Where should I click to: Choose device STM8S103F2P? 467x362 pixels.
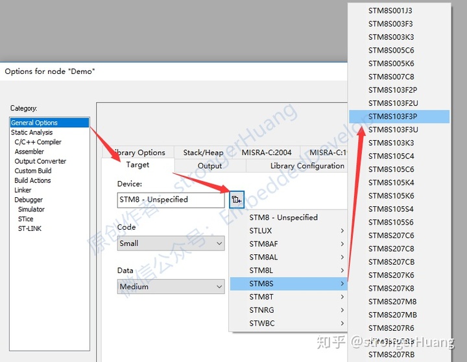(399, 90)
